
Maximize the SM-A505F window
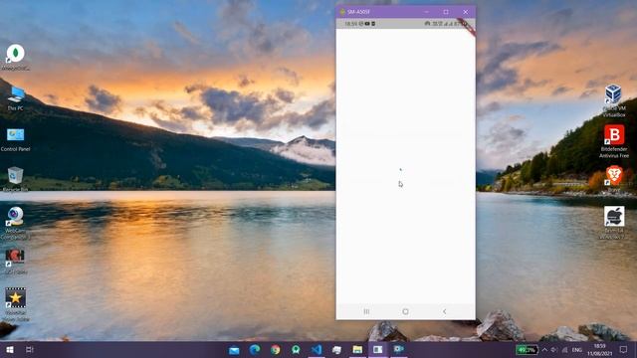coord(446,12)
